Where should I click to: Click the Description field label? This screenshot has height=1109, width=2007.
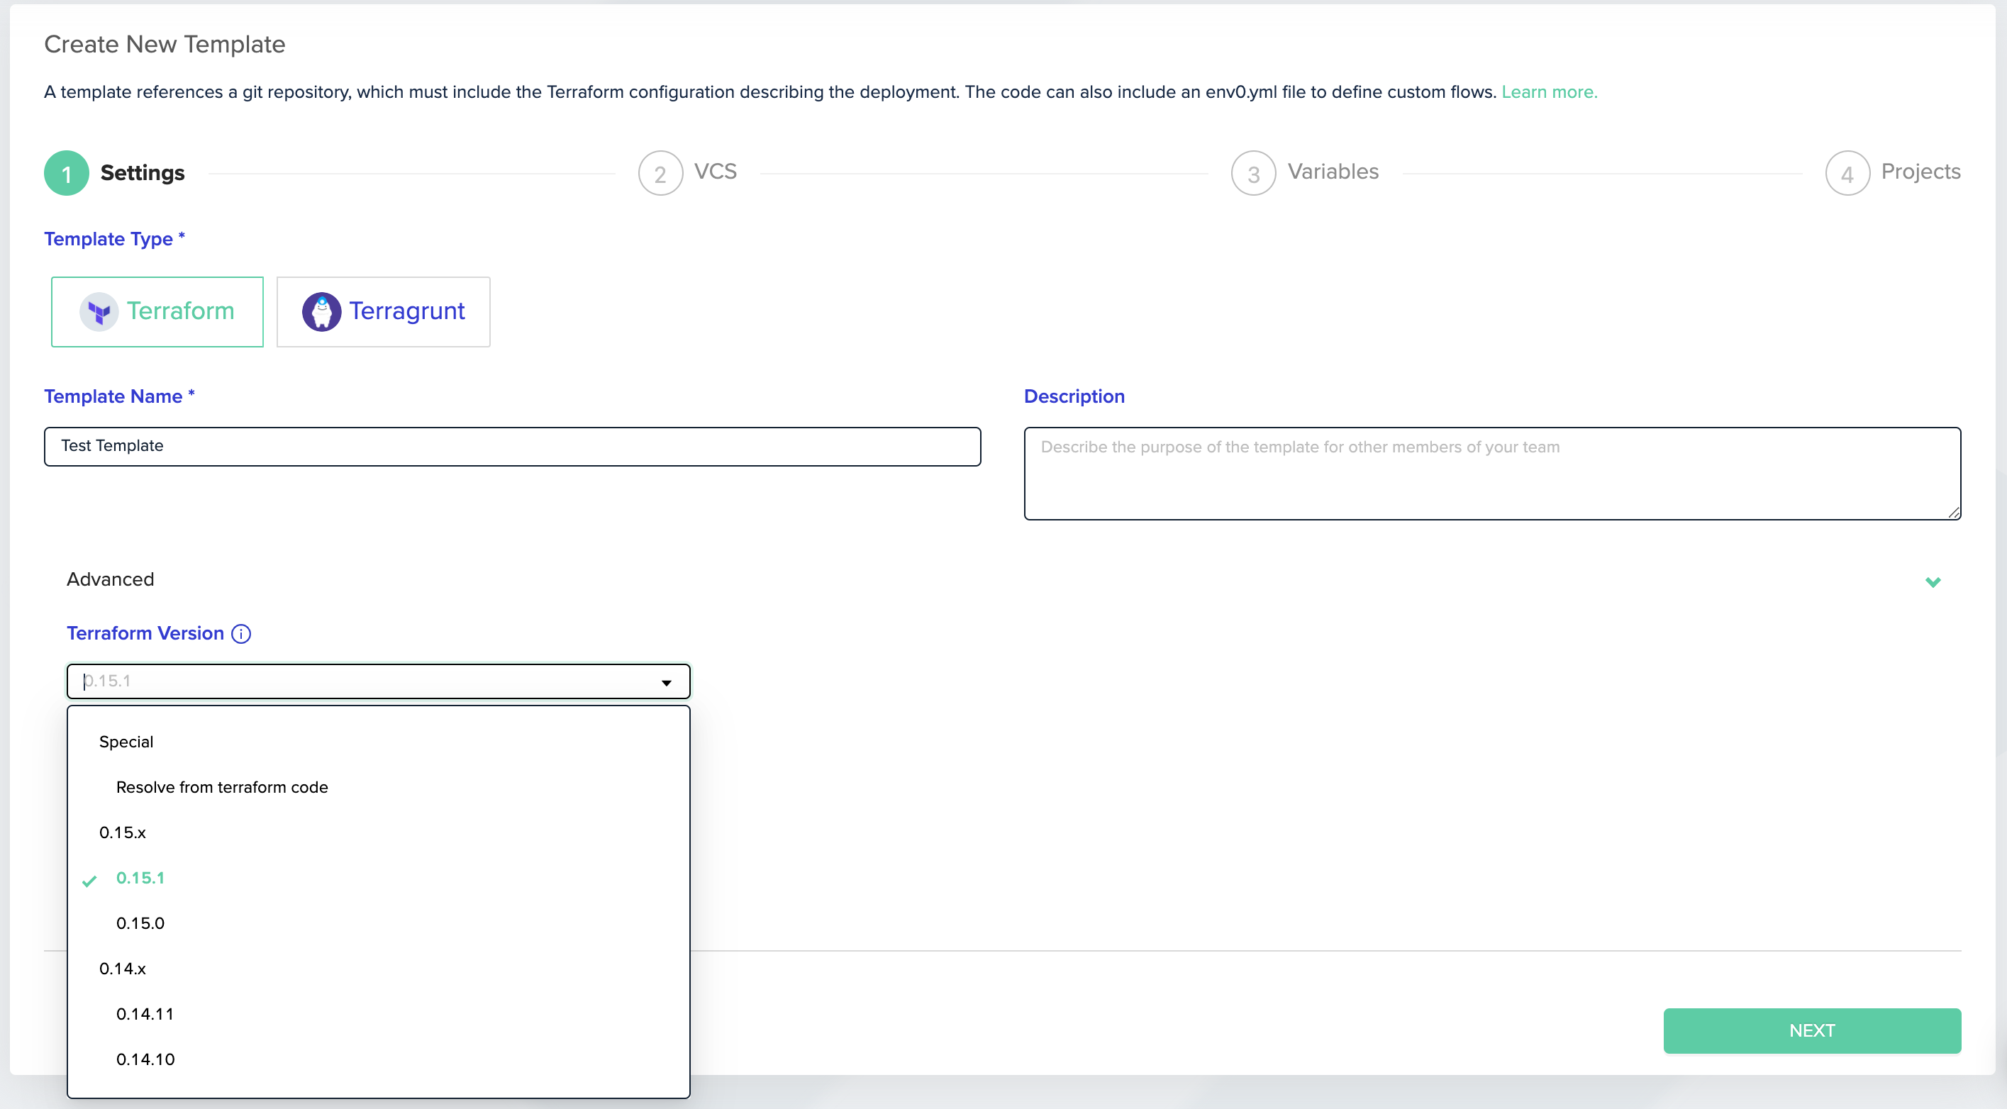coord(1074,396)
